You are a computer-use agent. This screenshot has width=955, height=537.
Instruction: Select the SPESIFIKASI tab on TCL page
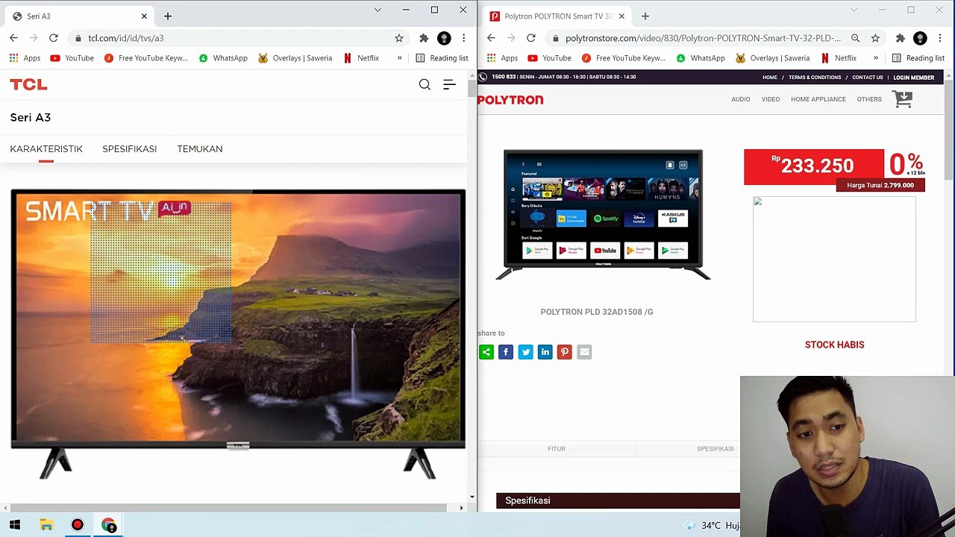pos(130,149)
